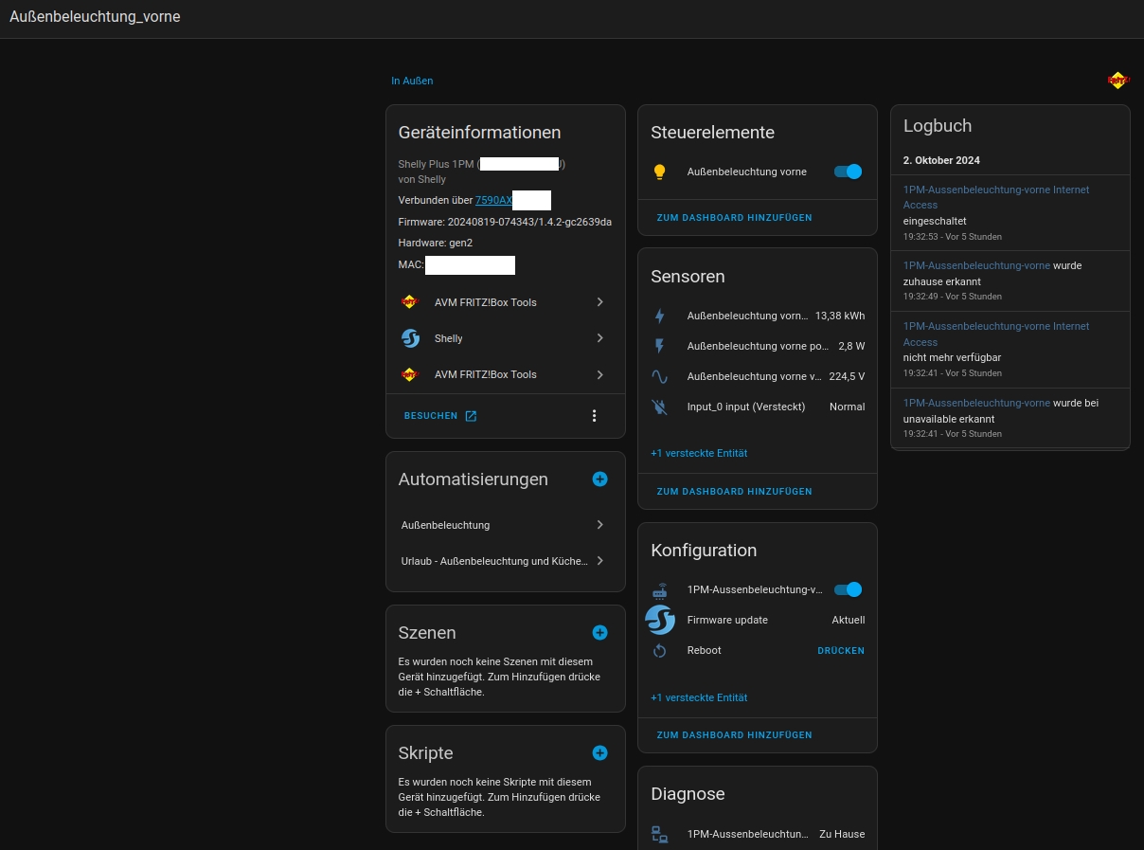1144x850 pixels.
Task: Select the Außenbeleuchtung automation row
Action: [505, 525]
